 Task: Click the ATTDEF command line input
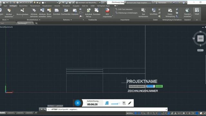tap(107, 109)
